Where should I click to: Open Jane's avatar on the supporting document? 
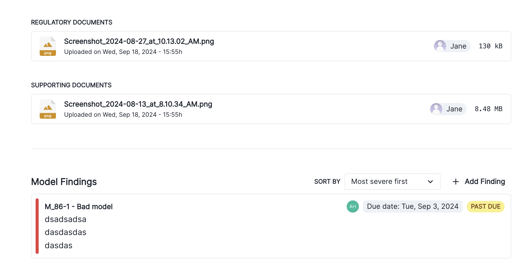[436, 109]
